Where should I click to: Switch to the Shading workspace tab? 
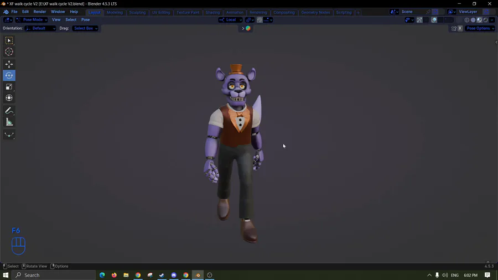pos(212,12)
